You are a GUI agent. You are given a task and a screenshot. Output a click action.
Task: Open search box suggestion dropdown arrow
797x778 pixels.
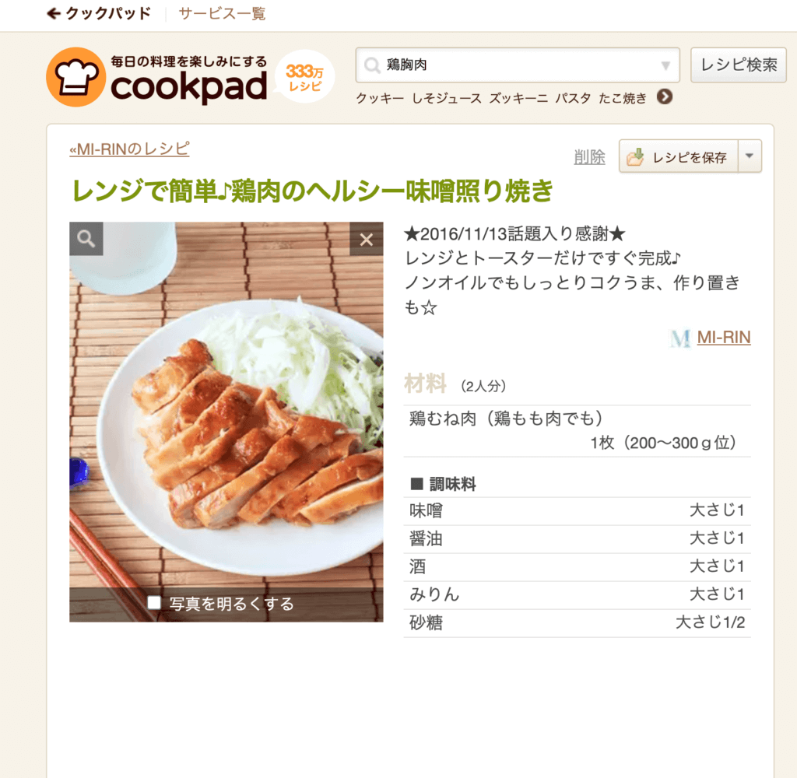665,65
